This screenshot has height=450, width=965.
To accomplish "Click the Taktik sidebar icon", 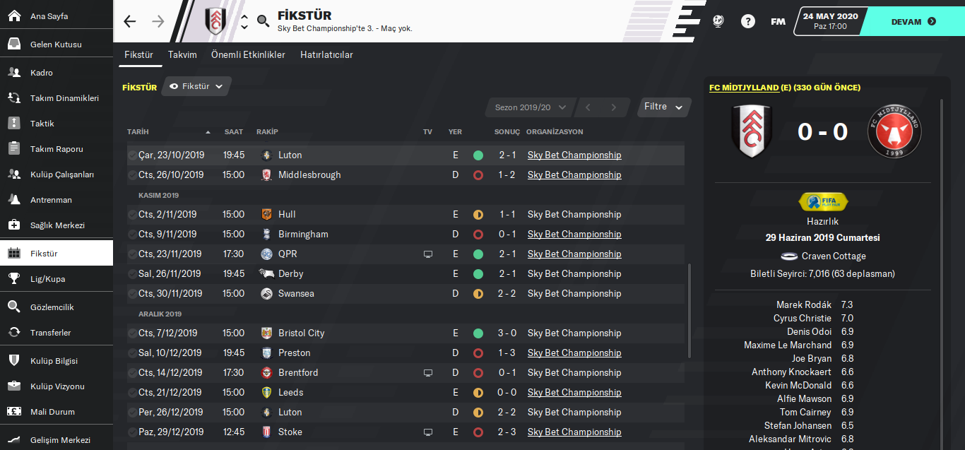I will [14, 123].
